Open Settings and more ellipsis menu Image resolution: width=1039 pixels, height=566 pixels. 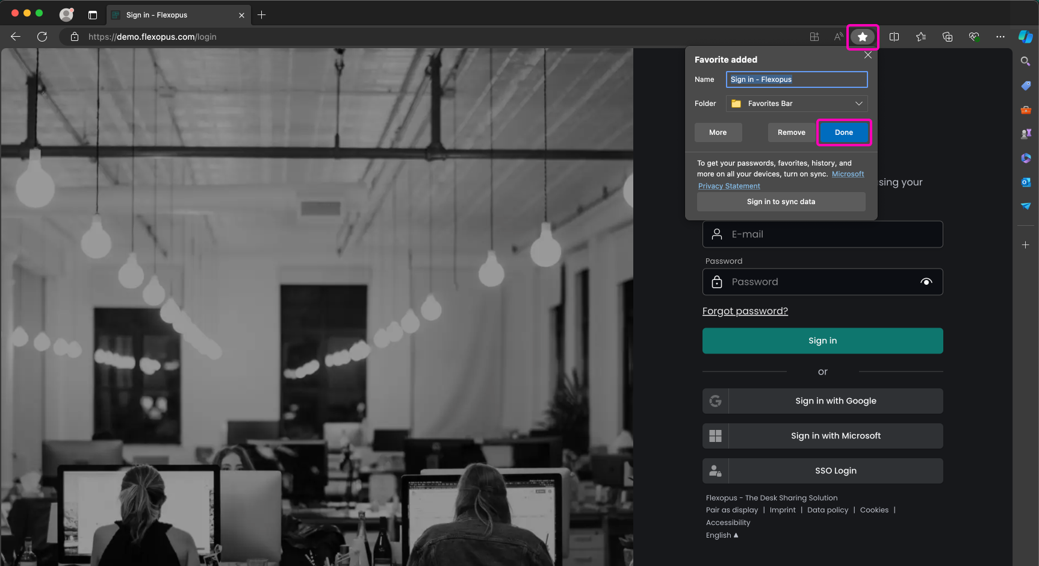coord(1000,37)
